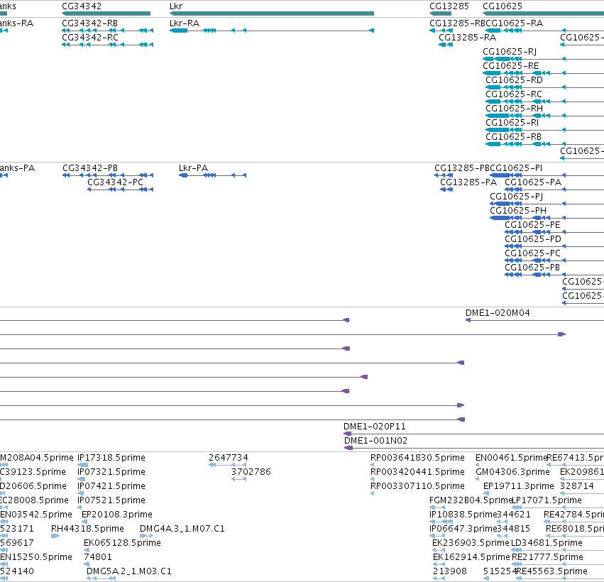Image resolution: width=604 pixels, height=582 pixels.
Task: Select transcript CG10625-RC
Action: [x=513, y=95]
